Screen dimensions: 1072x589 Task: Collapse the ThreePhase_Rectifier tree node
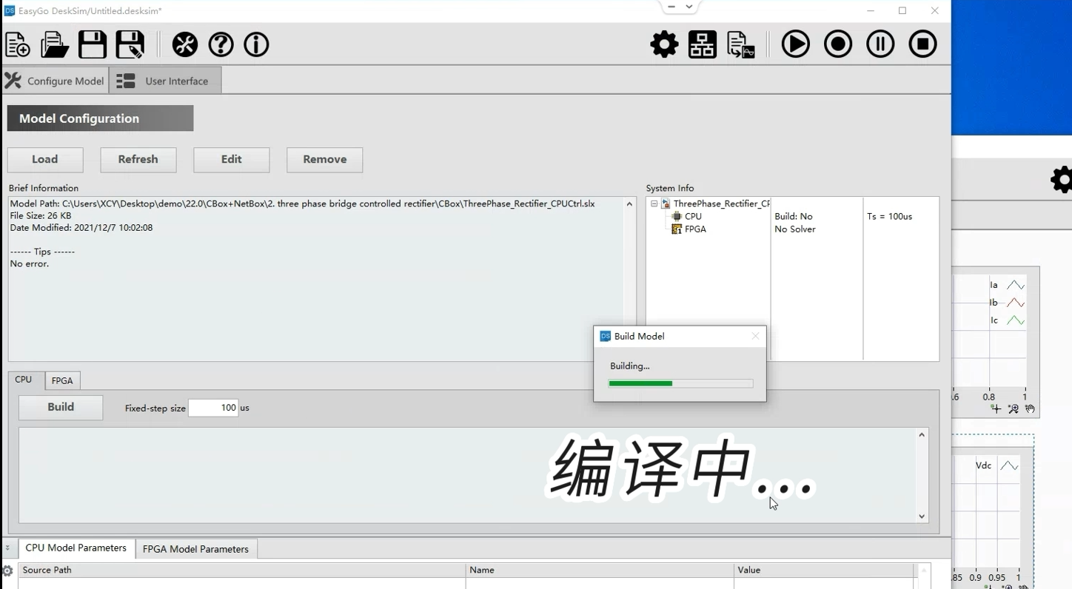pos(654,203)
